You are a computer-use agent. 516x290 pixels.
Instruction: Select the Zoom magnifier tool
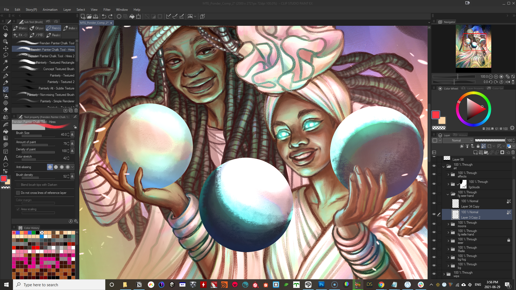[5, 28]
